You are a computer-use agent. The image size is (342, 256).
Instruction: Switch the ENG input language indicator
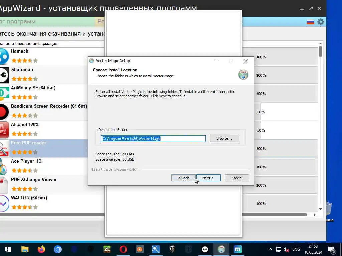[296, 249]
